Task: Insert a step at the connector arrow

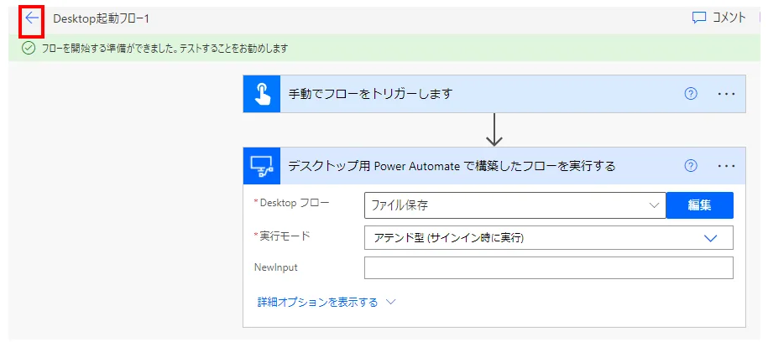Action: click(494, 130)
